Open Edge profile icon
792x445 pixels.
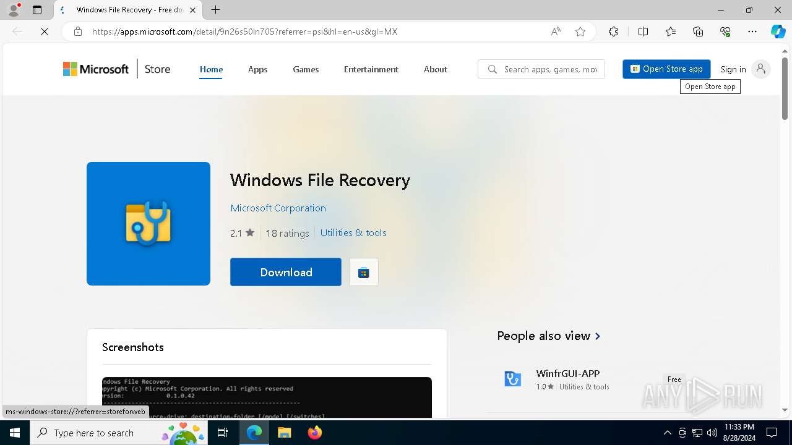point(14,10)
